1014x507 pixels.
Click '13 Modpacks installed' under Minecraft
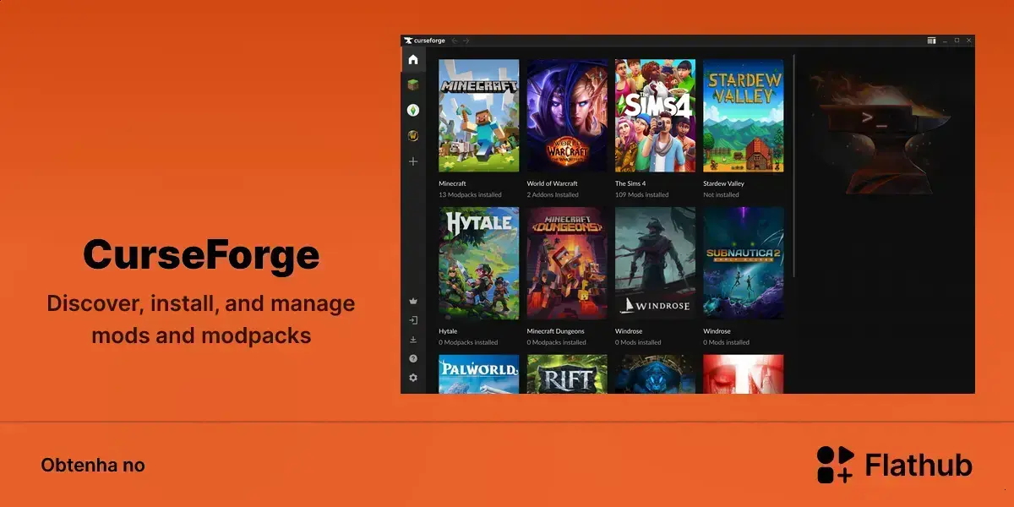pos(470,195)
